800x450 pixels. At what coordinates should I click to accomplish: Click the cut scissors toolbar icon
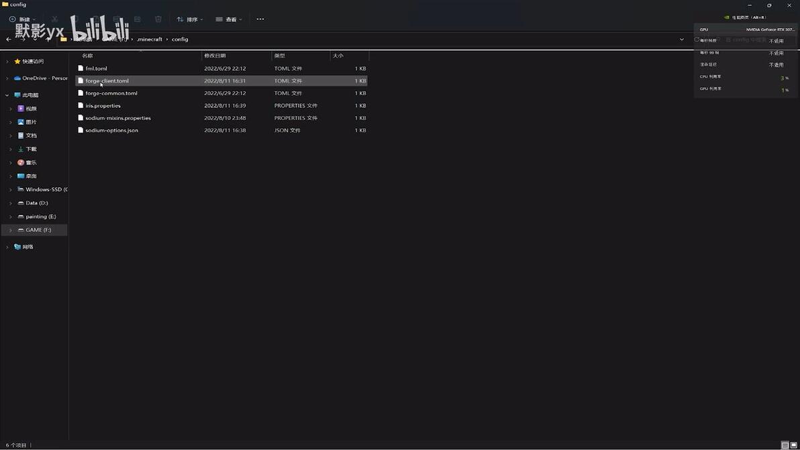click(54, 19)
